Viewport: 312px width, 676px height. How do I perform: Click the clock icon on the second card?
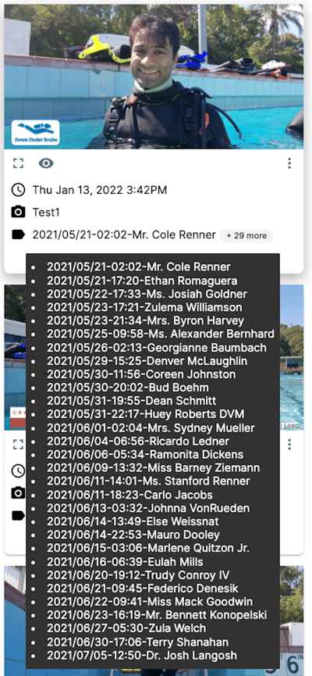click(18, 470)
